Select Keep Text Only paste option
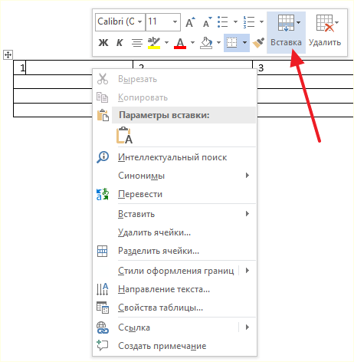The image size is (354, 362). [124, 135]
